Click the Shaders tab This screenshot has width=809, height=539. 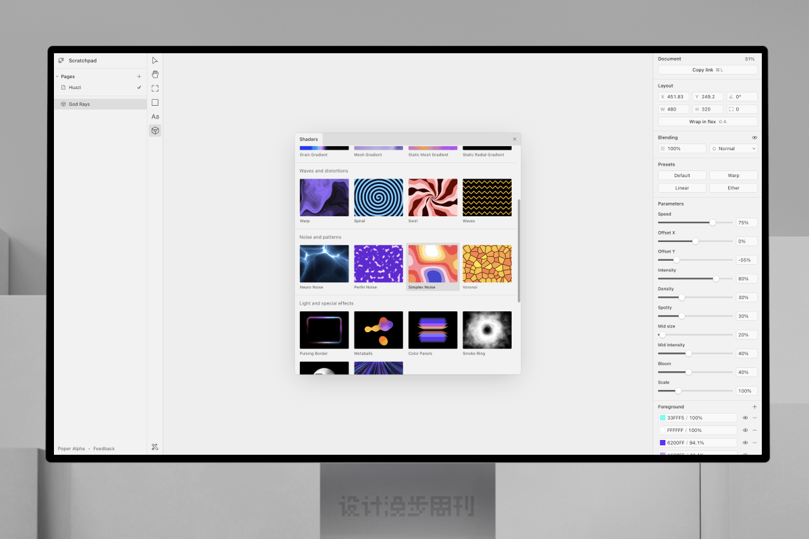tap(308, 139)
